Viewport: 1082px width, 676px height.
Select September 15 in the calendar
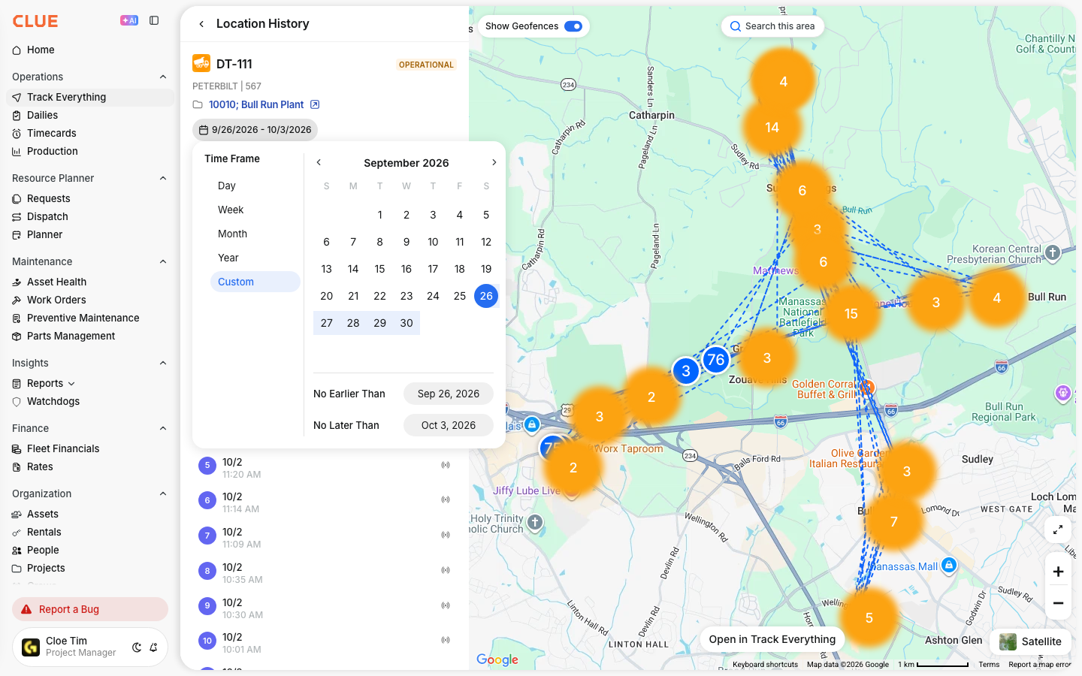coord(379,269)
